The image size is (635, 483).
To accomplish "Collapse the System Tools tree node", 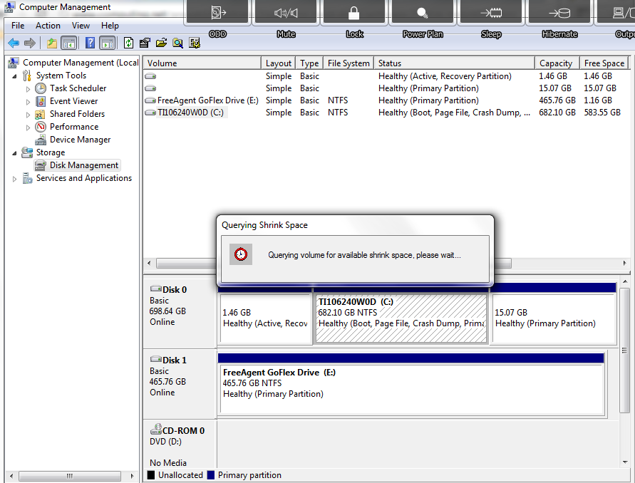I will [14, 76].
